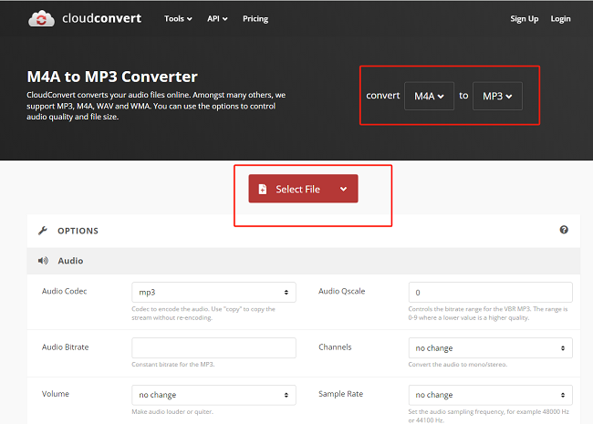Click the CloudConvert cloud logo icon
Image resolution: width=593 pixels, height=424 pixels.
pyautogui.click(x=41, y=18)
